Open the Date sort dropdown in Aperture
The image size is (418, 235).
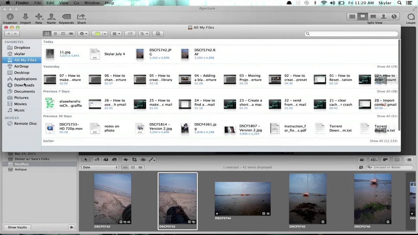100,167
